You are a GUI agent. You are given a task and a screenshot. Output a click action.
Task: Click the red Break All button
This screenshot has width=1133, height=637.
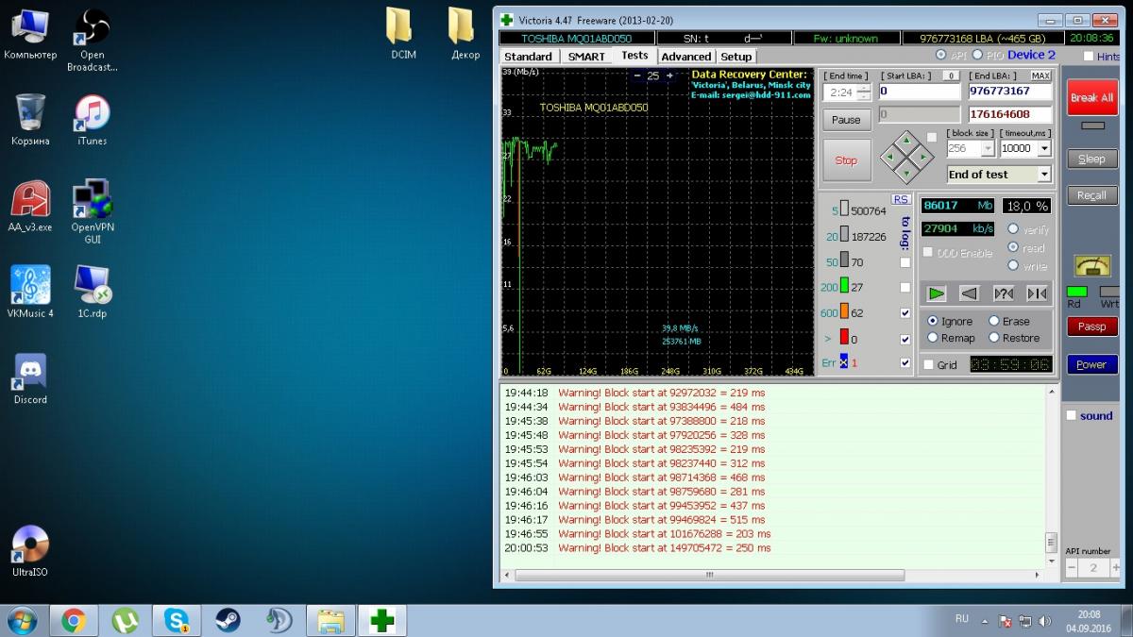[x=1091, y=97]
